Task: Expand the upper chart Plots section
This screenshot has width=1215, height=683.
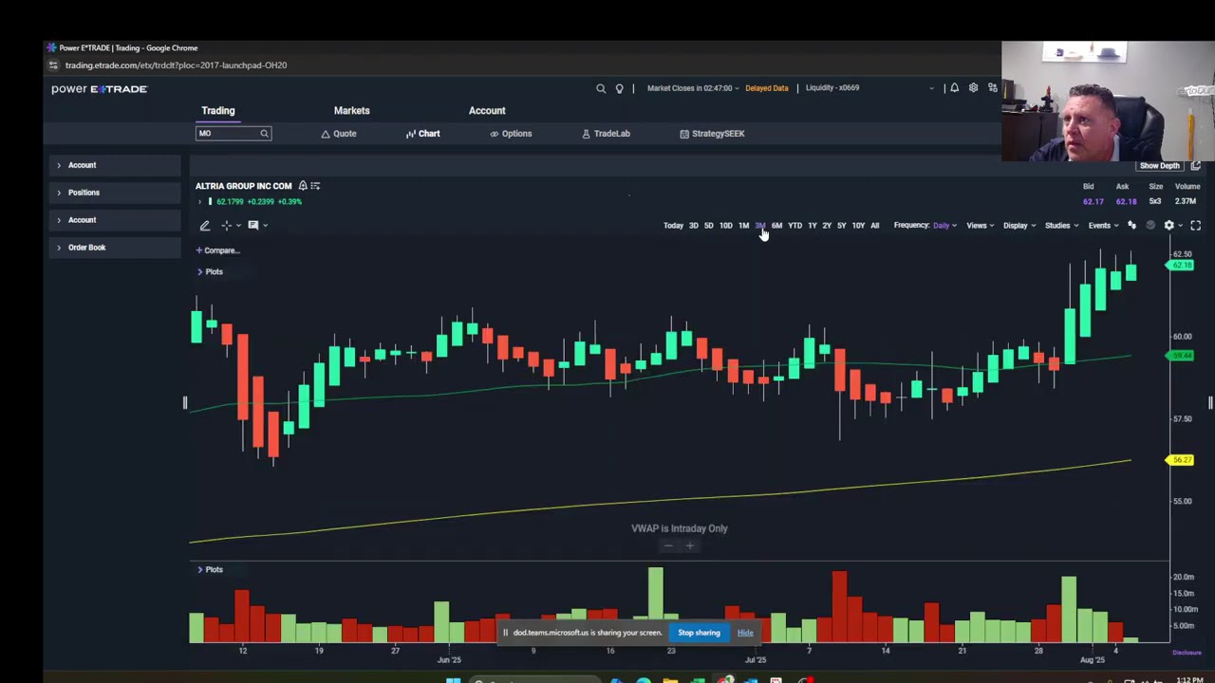Action: (210, 272)
